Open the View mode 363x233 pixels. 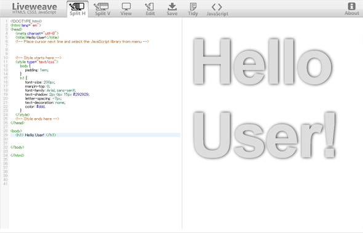click(126, 9)
